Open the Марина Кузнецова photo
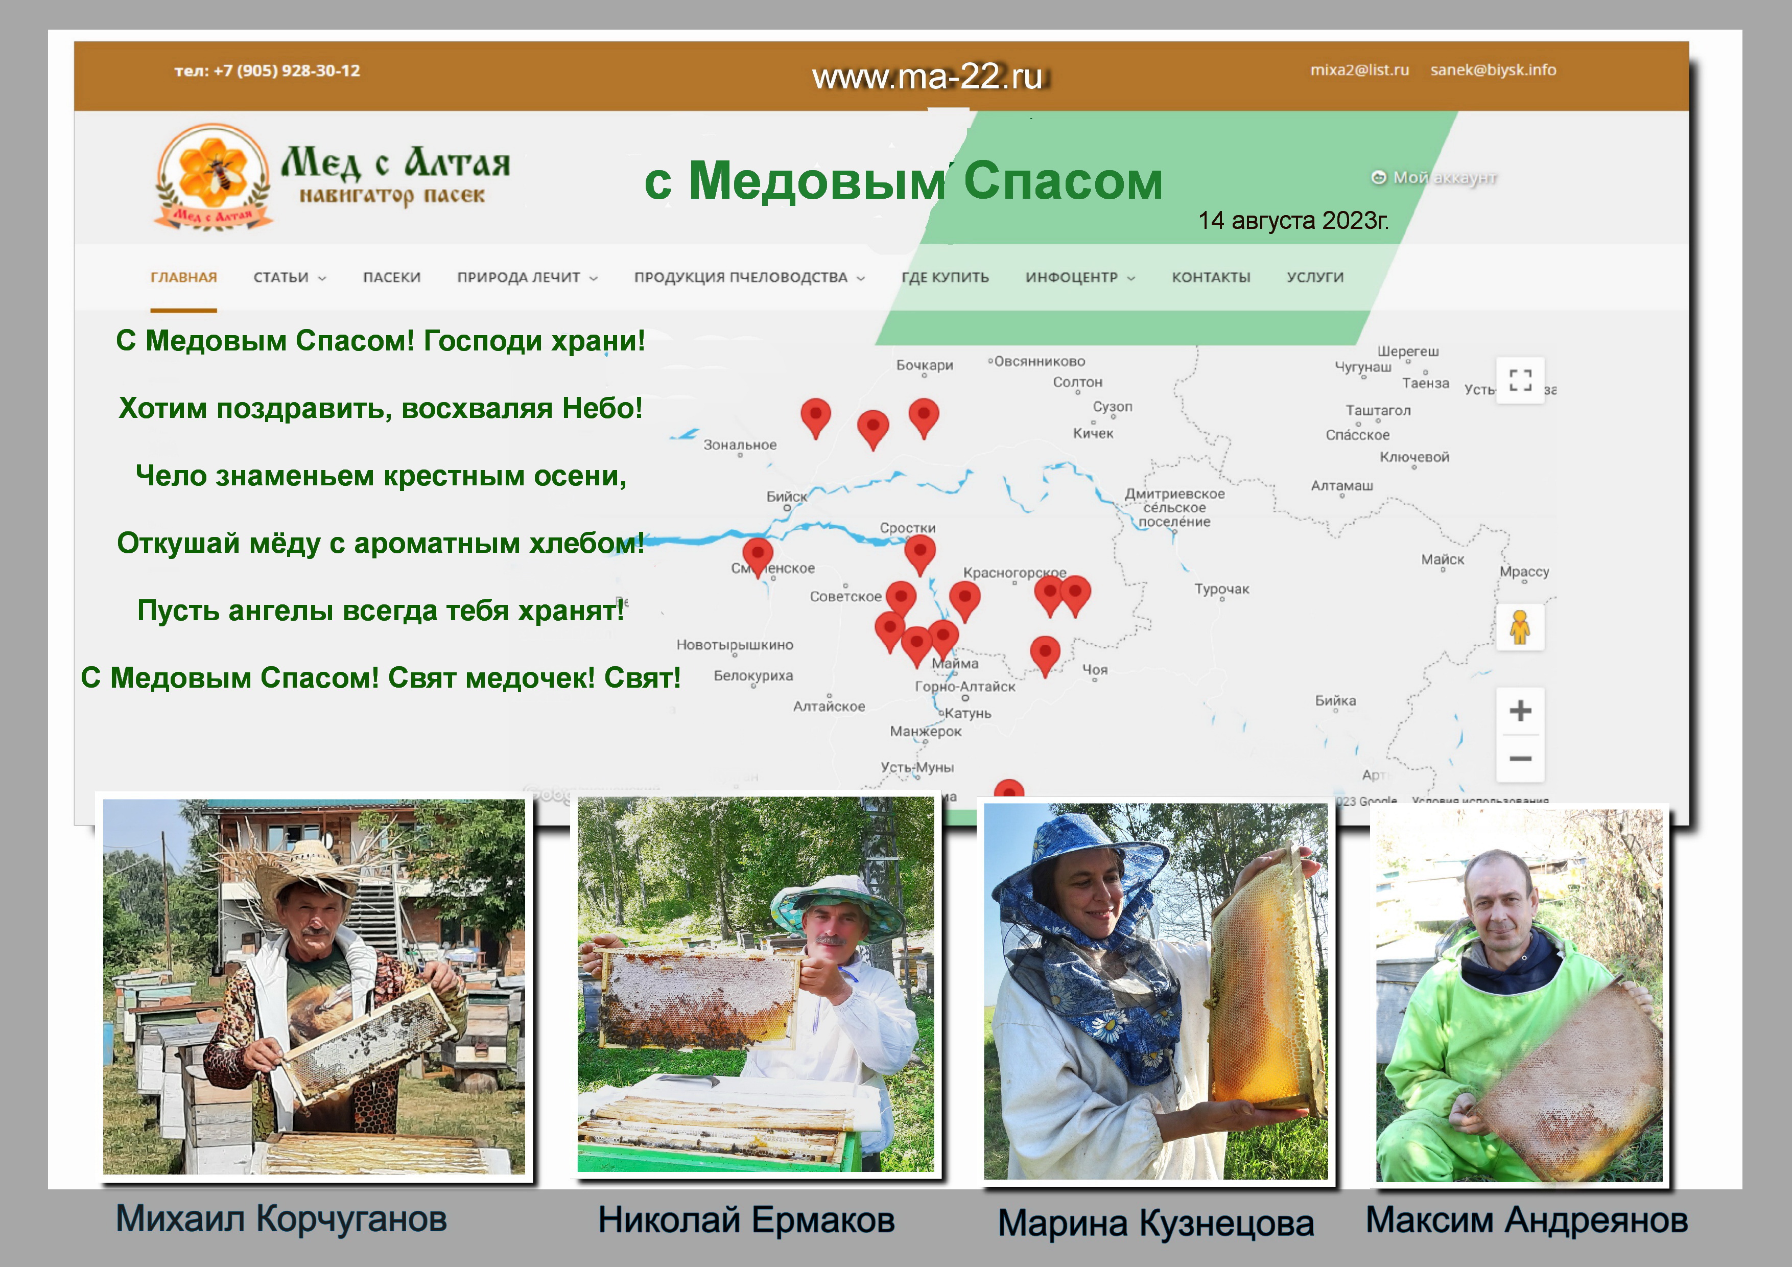1792x1267 pixels. (x=1155, y=991)
